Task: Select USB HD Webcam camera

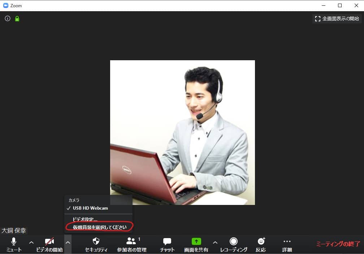Action: 99,208
